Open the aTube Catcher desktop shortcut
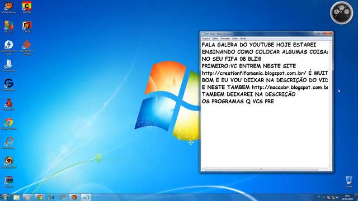 (x=9, y=7)
